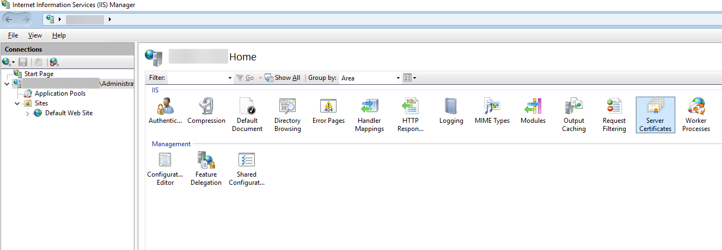Image resolution: width=722 pixels, height=250 pixels.
Task: Open the Compression feature
Action: pyautogui.click(x=206, y=111)
